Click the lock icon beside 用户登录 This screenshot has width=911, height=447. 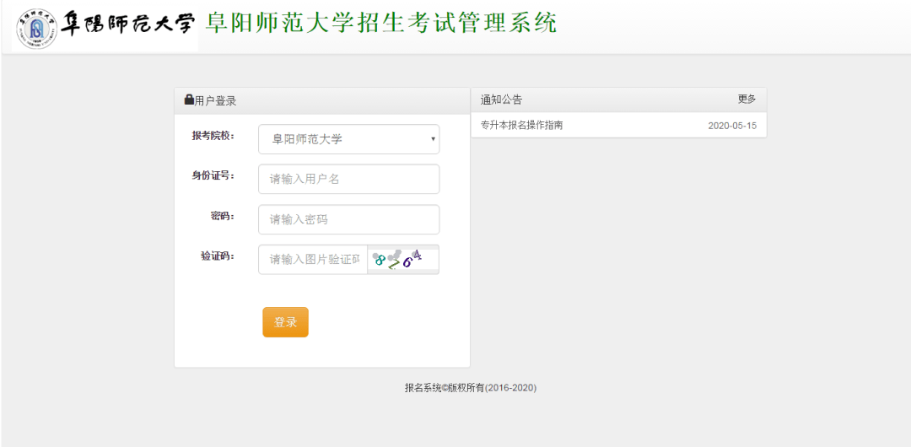(189, 100)
